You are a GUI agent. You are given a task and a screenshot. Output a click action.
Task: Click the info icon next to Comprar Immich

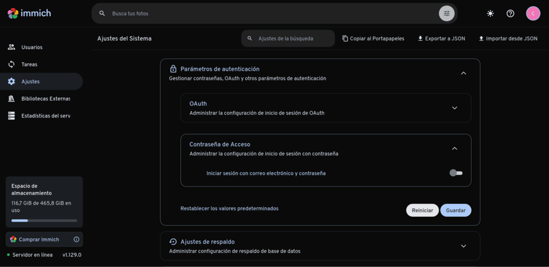click(x=76, y=239)
